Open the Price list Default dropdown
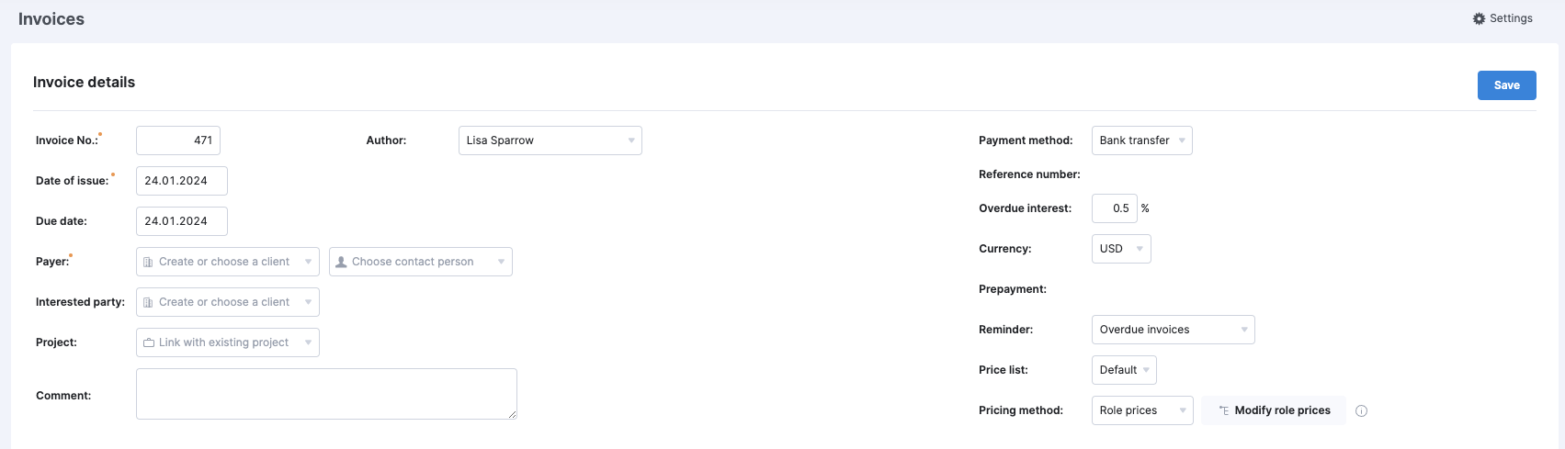The width and height of the screenshot is (1565, 449). pos(1124,370)
